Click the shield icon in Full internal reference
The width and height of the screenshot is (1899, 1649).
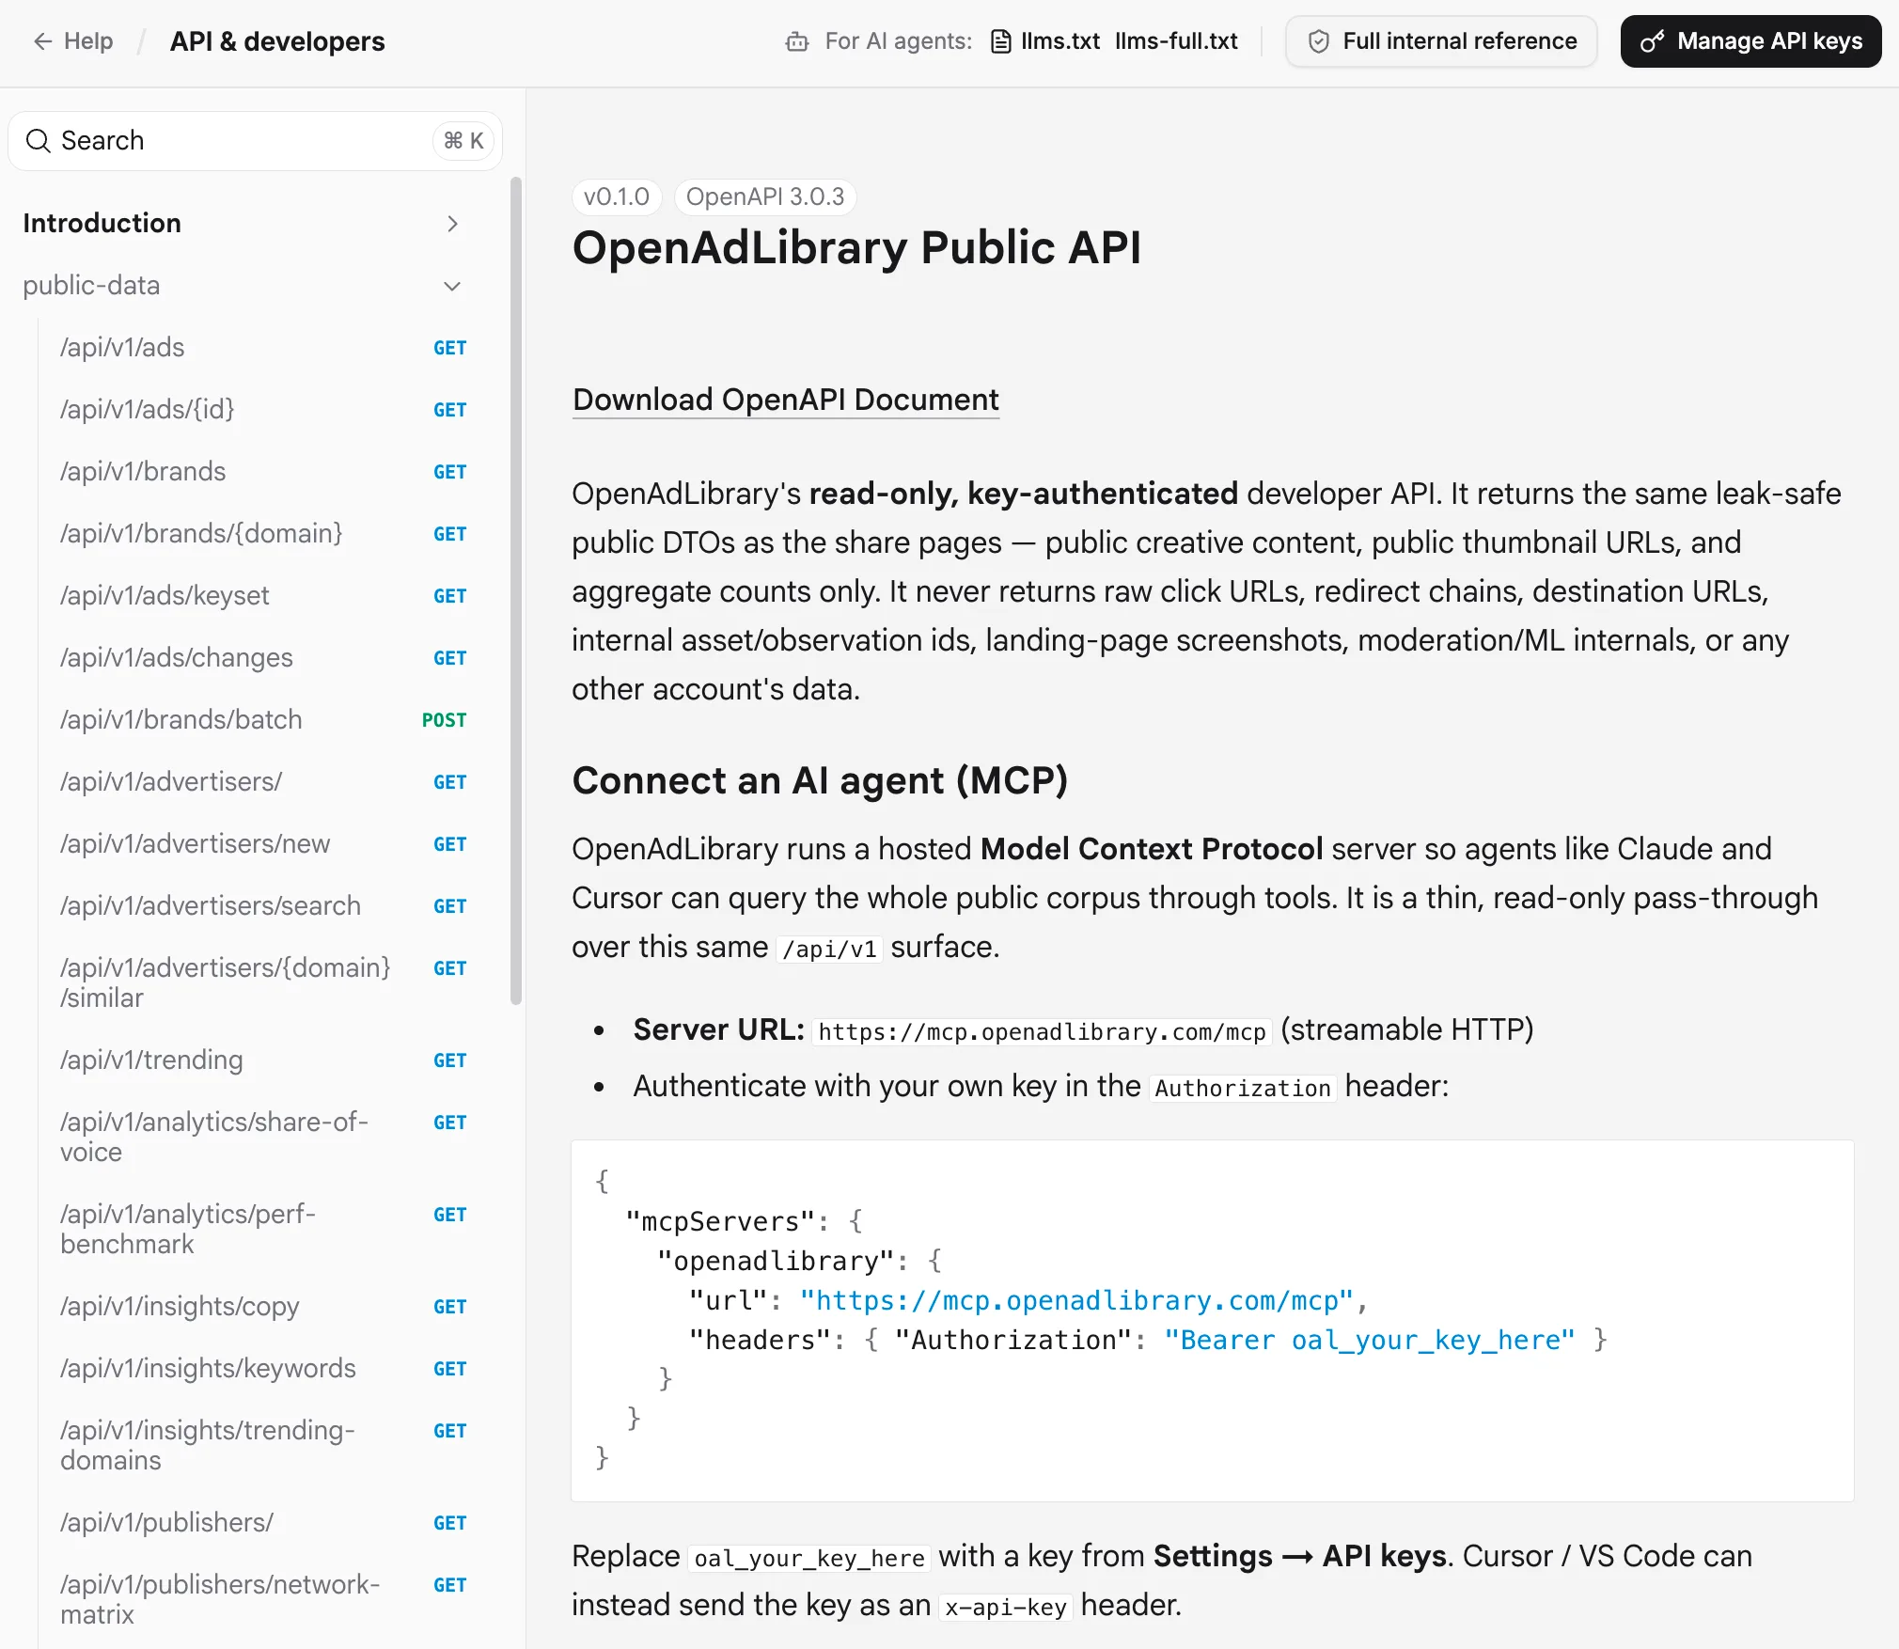(x=1319, y=41)
